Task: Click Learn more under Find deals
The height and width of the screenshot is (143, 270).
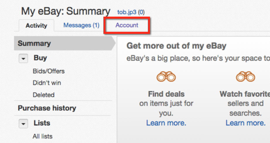Action: point(166,123)
